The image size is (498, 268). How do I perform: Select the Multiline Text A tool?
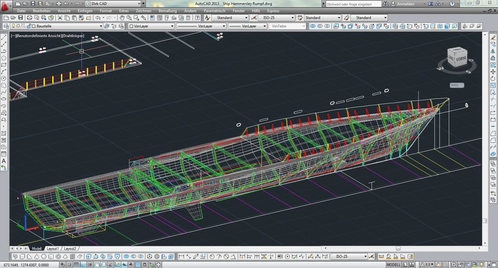[x=4, y=161]
